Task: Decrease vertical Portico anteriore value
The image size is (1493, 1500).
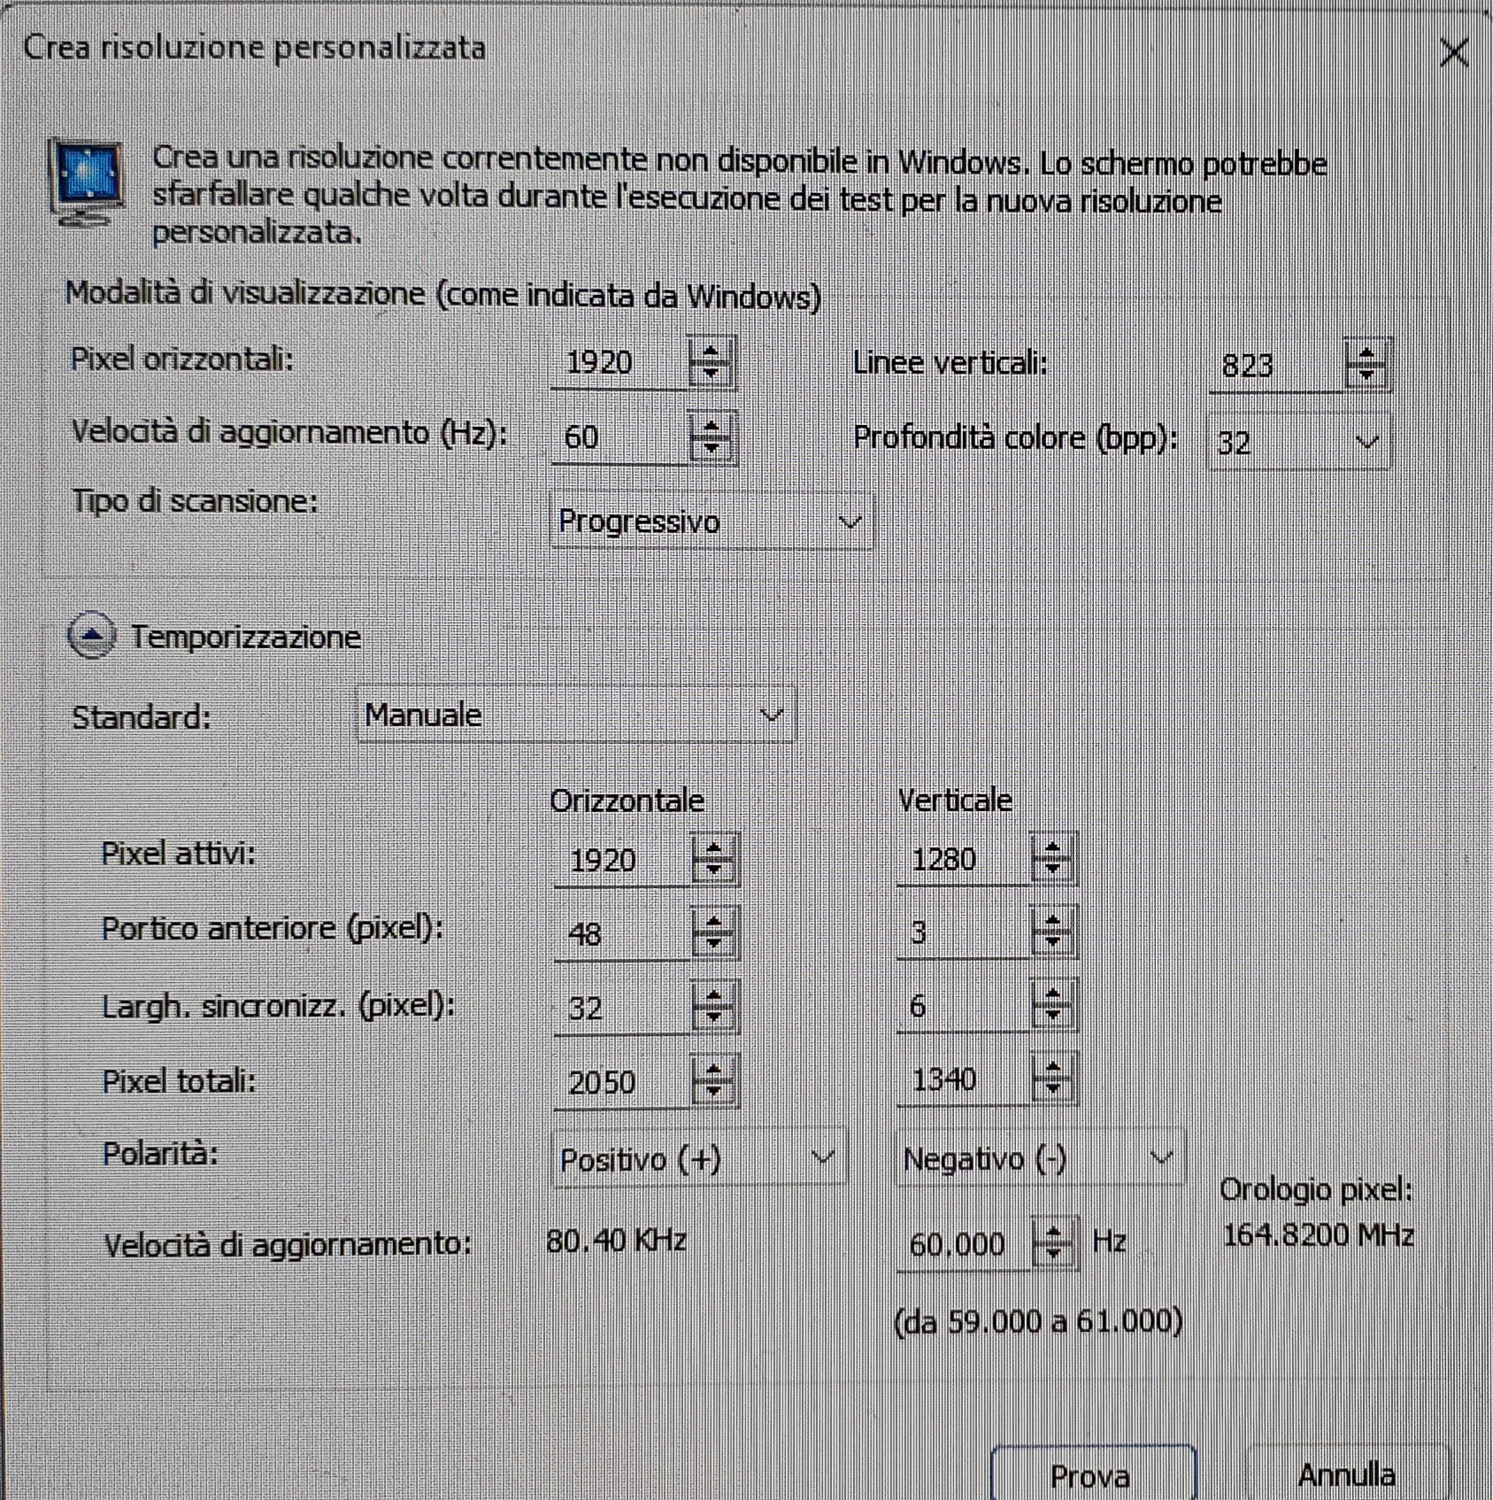Action: (x=1052, y=942)
